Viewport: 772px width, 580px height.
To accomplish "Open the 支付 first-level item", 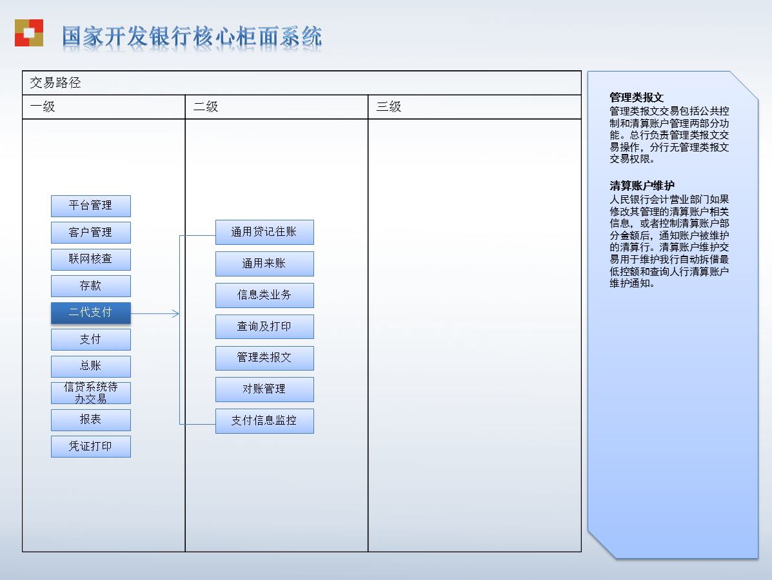I will pyautogui.click(x=90, y=340).
